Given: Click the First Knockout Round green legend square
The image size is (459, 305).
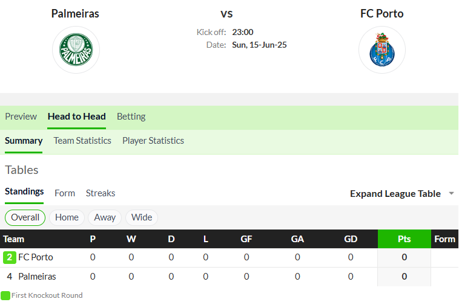Looking at the screenshot, I should [5, 295].
